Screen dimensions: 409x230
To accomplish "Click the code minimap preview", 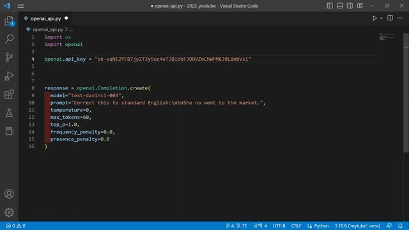I will tap(387, 37).
